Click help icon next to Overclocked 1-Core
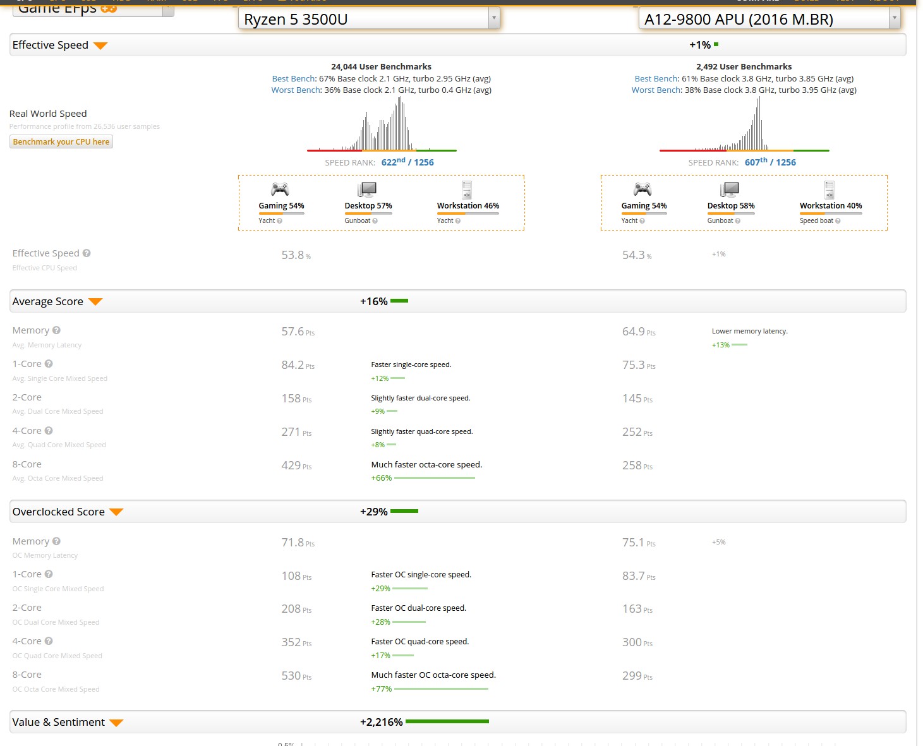This screenshot has height=746, width=923. [x=49, y=574]
